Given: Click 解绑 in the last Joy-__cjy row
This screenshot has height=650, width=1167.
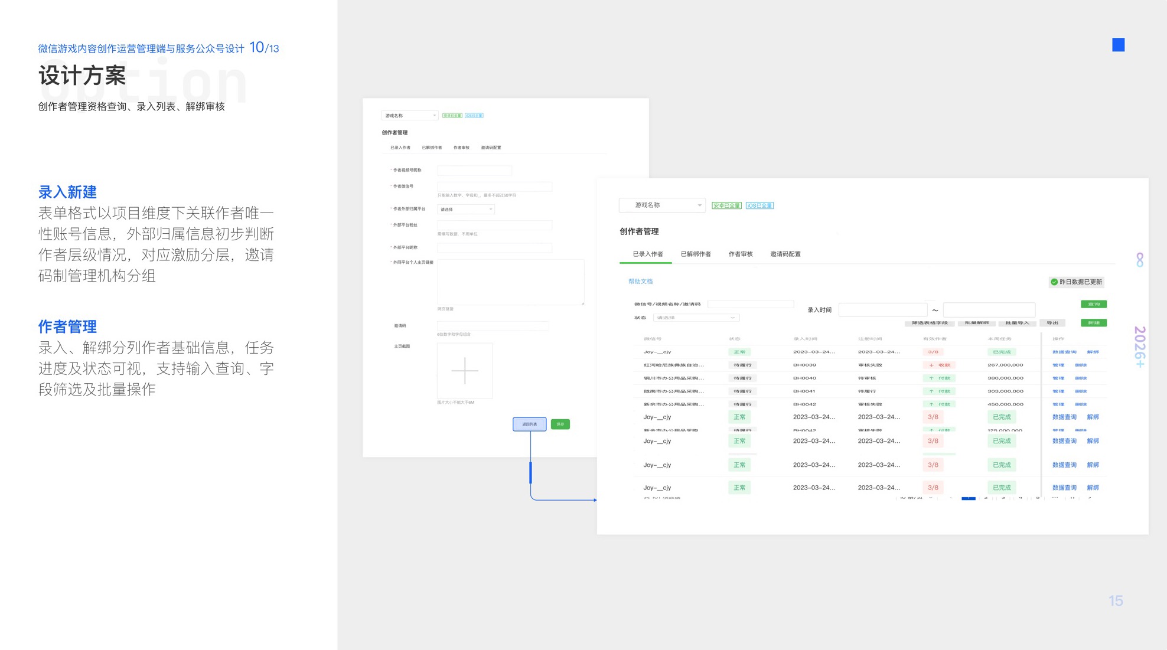Looking at the screenshot, I should click(1093, 488).
